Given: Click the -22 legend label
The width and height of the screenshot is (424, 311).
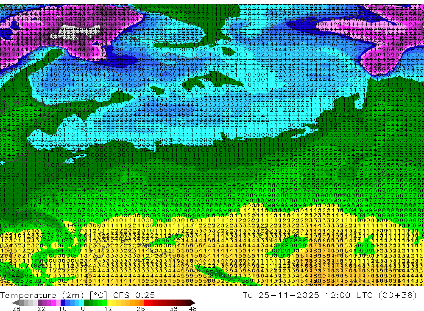Looking at the screenshot, I should [x=39, y=309].
